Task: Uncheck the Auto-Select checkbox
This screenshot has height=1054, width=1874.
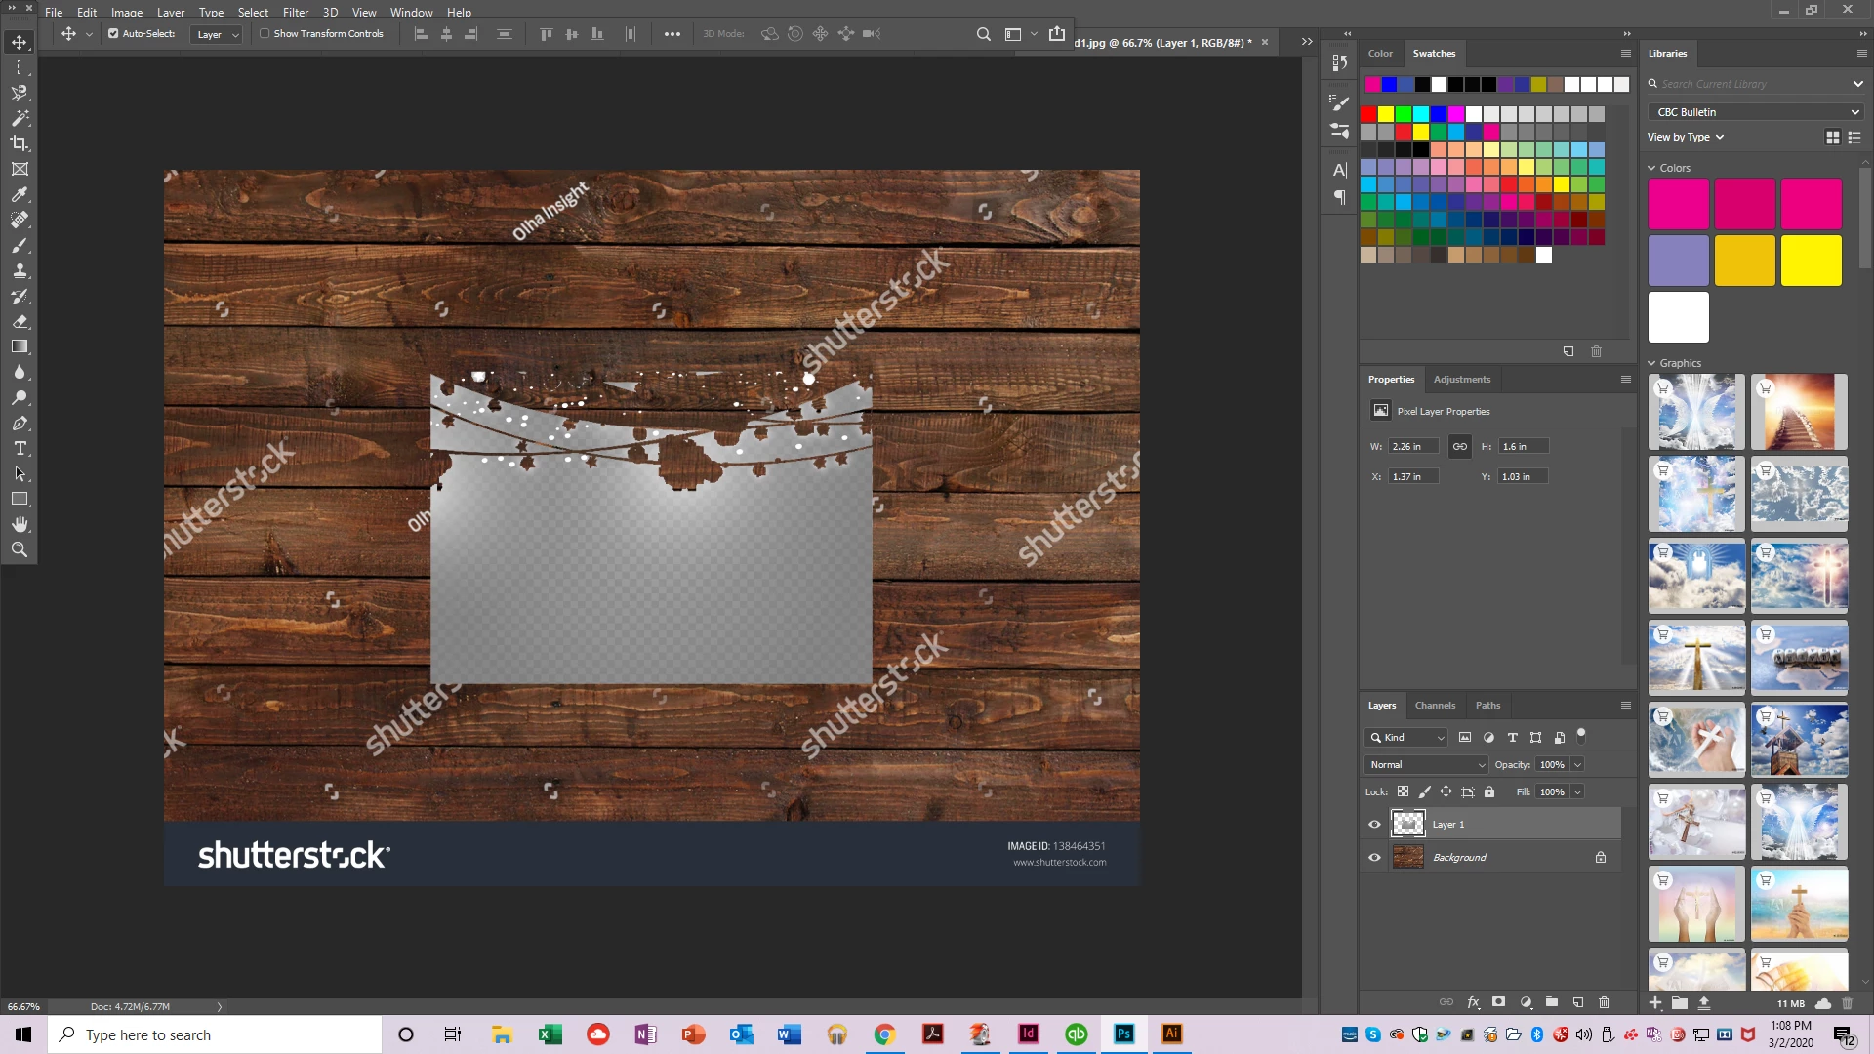Action: coord(113,34)
